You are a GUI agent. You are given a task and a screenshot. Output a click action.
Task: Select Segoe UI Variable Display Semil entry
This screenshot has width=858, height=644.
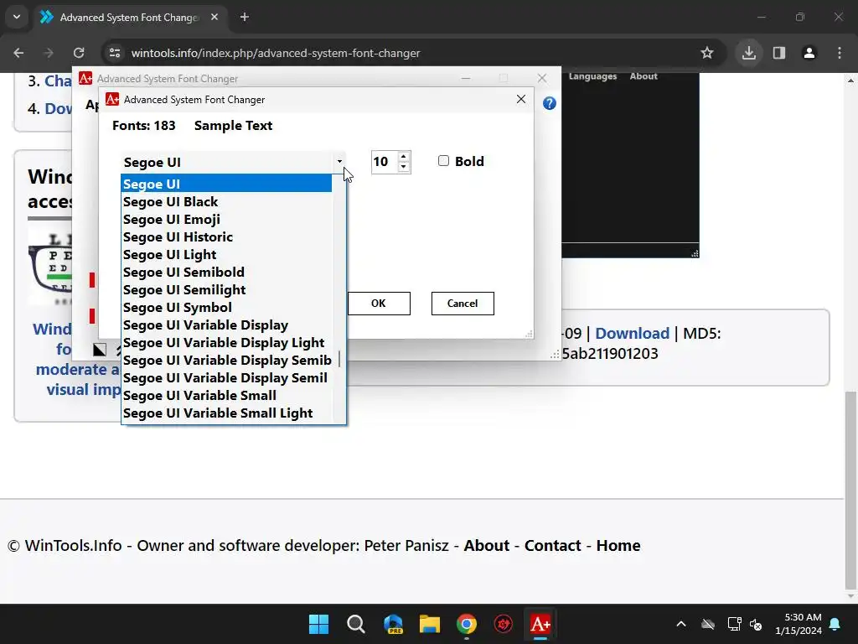click(226, 378)
